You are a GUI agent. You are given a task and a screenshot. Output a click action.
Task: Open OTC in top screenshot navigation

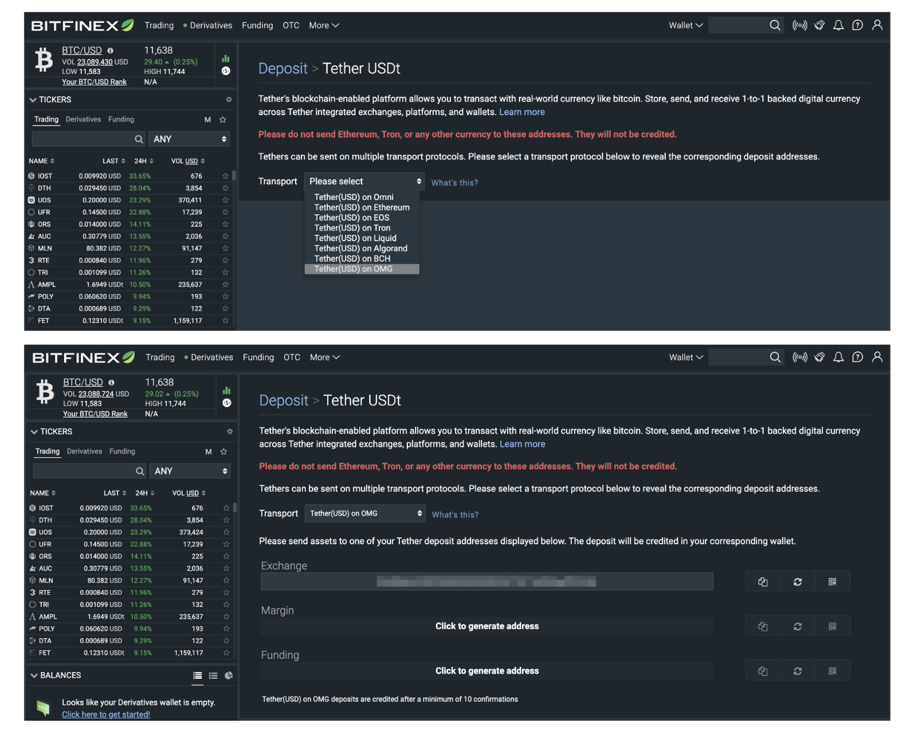291,25
